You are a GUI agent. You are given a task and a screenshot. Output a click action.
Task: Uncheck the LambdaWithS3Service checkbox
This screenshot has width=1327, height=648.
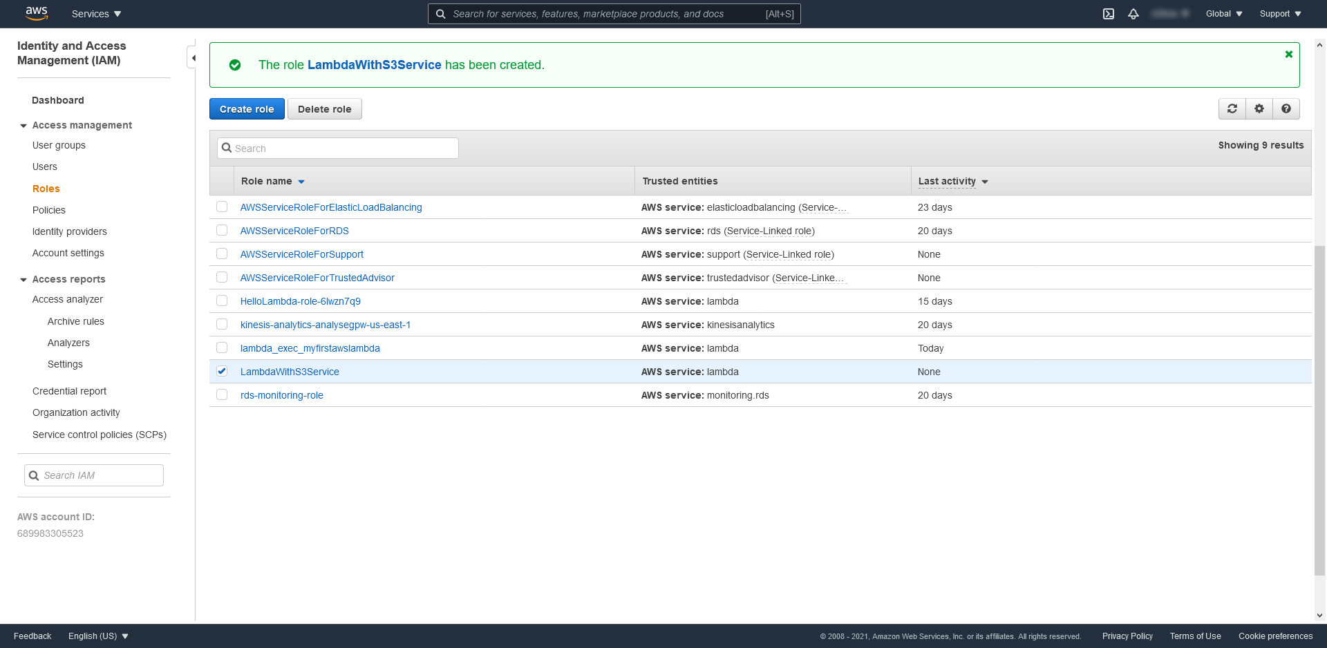click(x=222, y=371)
